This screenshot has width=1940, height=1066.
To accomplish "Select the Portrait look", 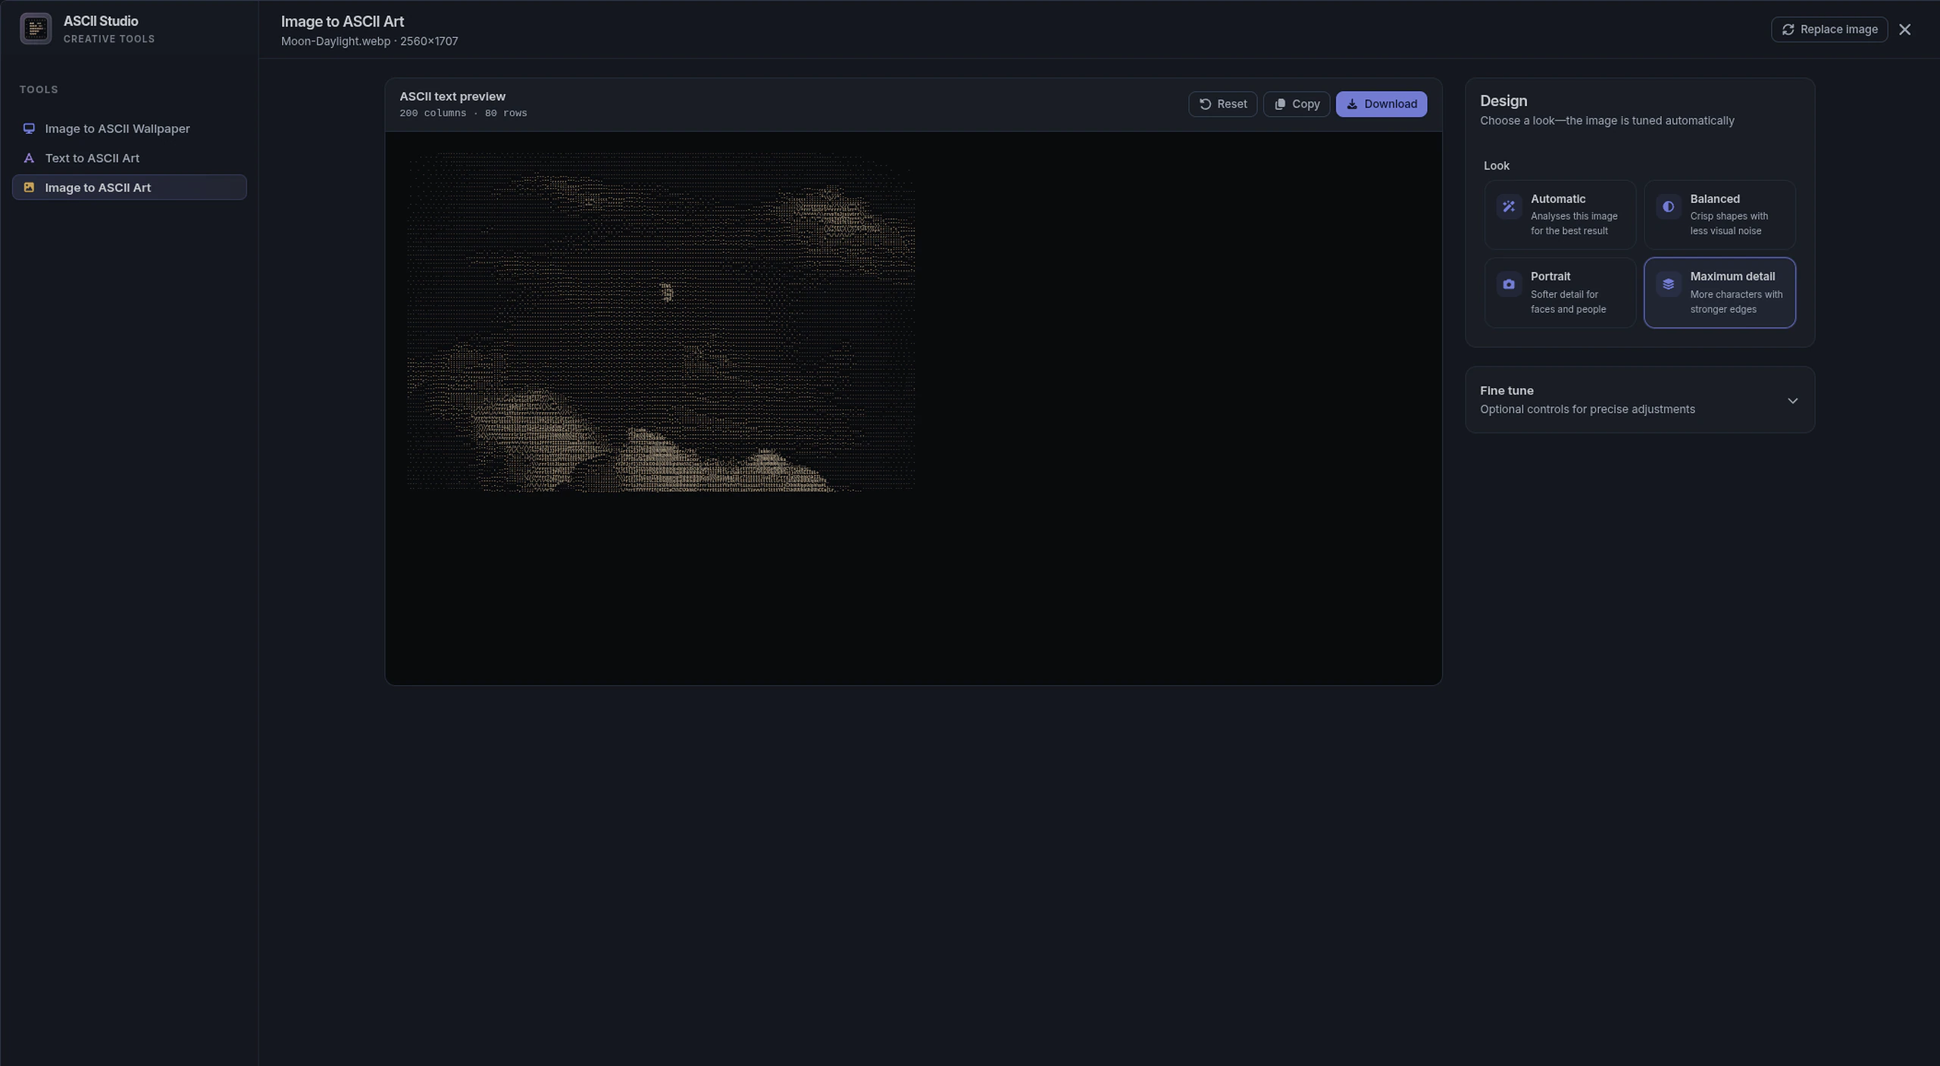I will coord(1560,292).
